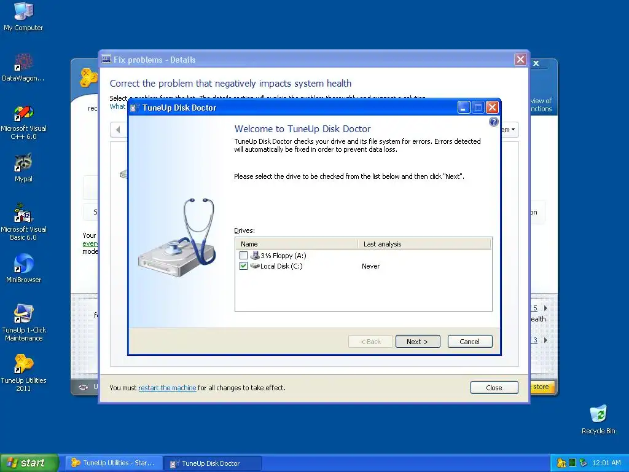Viewport: 629px width, 472px height.
Task: Click the Next > button
Action: (418, 342)
